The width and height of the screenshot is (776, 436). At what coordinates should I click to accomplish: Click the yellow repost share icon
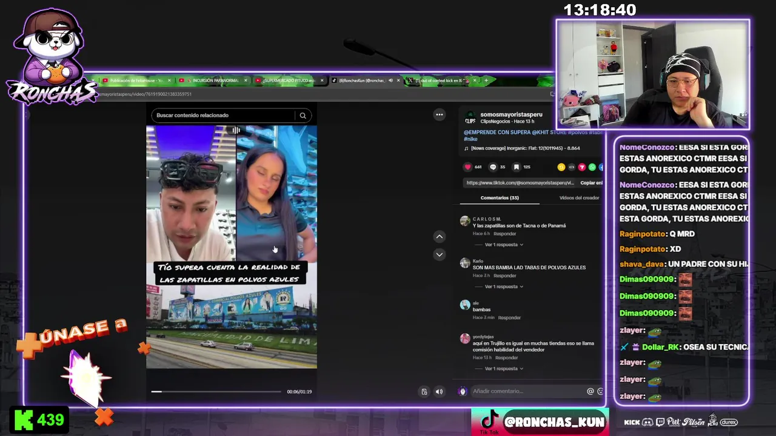click(x=561, y=167)
